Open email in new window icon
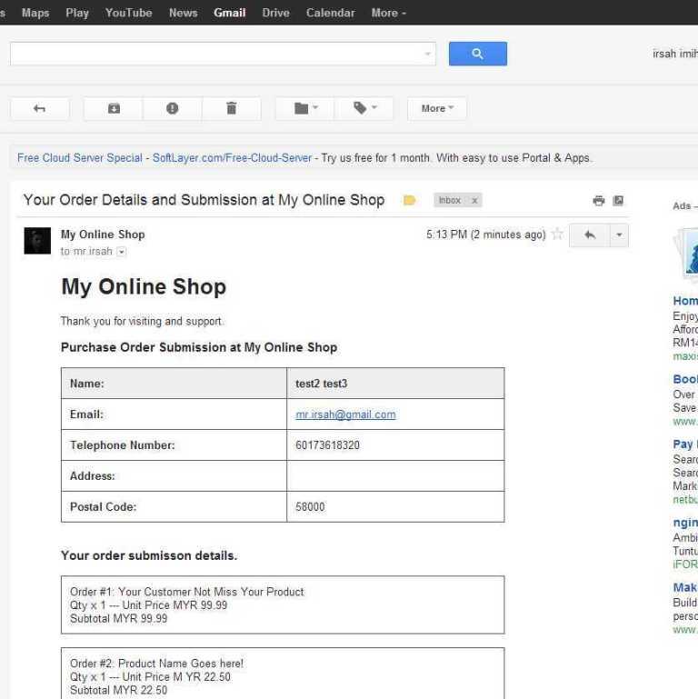Image resolution: width=698 pixels, height=699 pixels. click(618, 201)
